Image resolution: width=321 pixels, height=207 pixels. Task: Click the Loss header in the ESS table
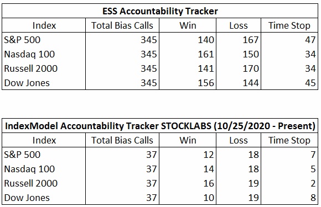[x=239, y=25]
